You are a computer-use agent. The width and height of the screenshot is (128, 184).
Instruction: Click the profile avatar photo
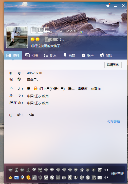[x=17, y=37]
